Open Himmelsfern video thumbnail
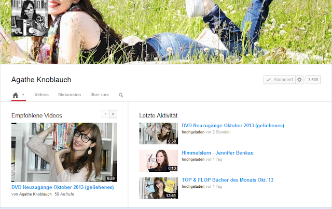Image resolution: width=332 pixels, height=209 pixels. click(159, 161)
